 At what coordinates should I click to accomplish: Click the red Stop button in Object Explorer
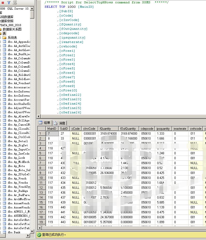click(3, 3)
